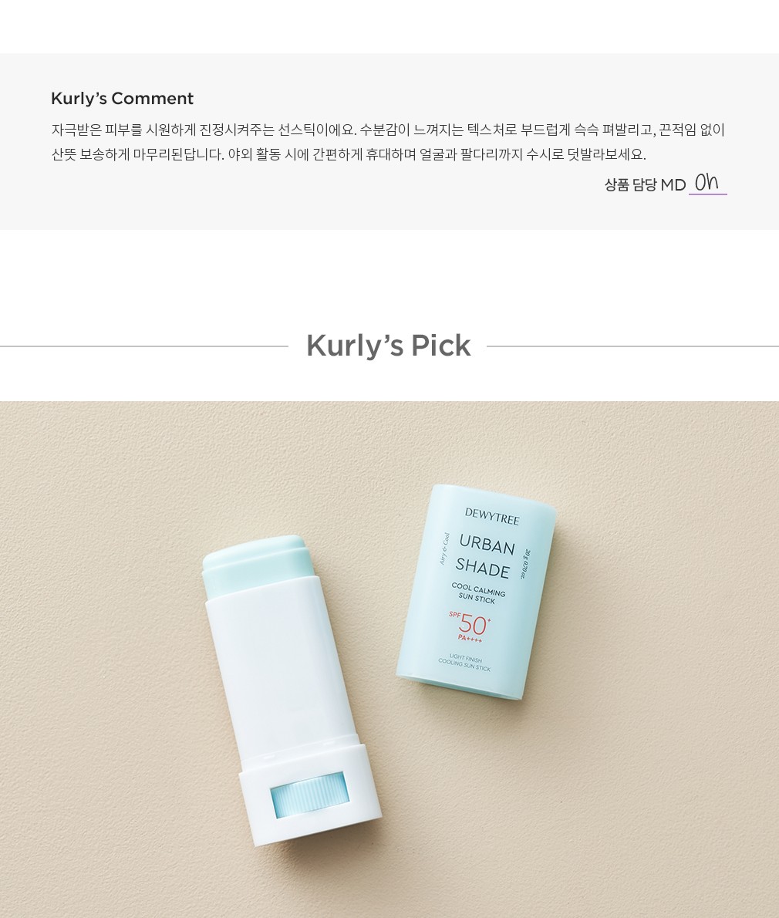Click the PA++++ rating text
The image size is (779, 918).
tap(470, 639)
